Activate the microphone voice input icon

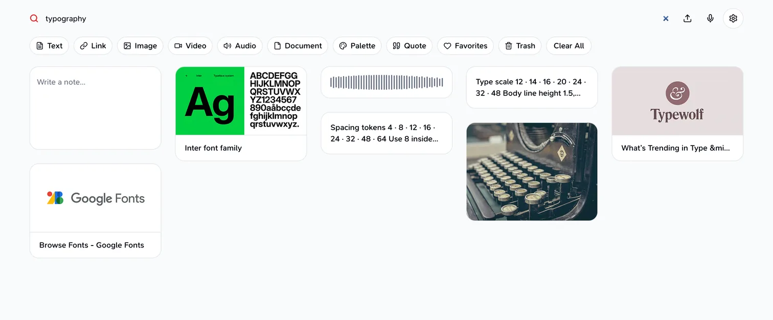pos(710,18)
